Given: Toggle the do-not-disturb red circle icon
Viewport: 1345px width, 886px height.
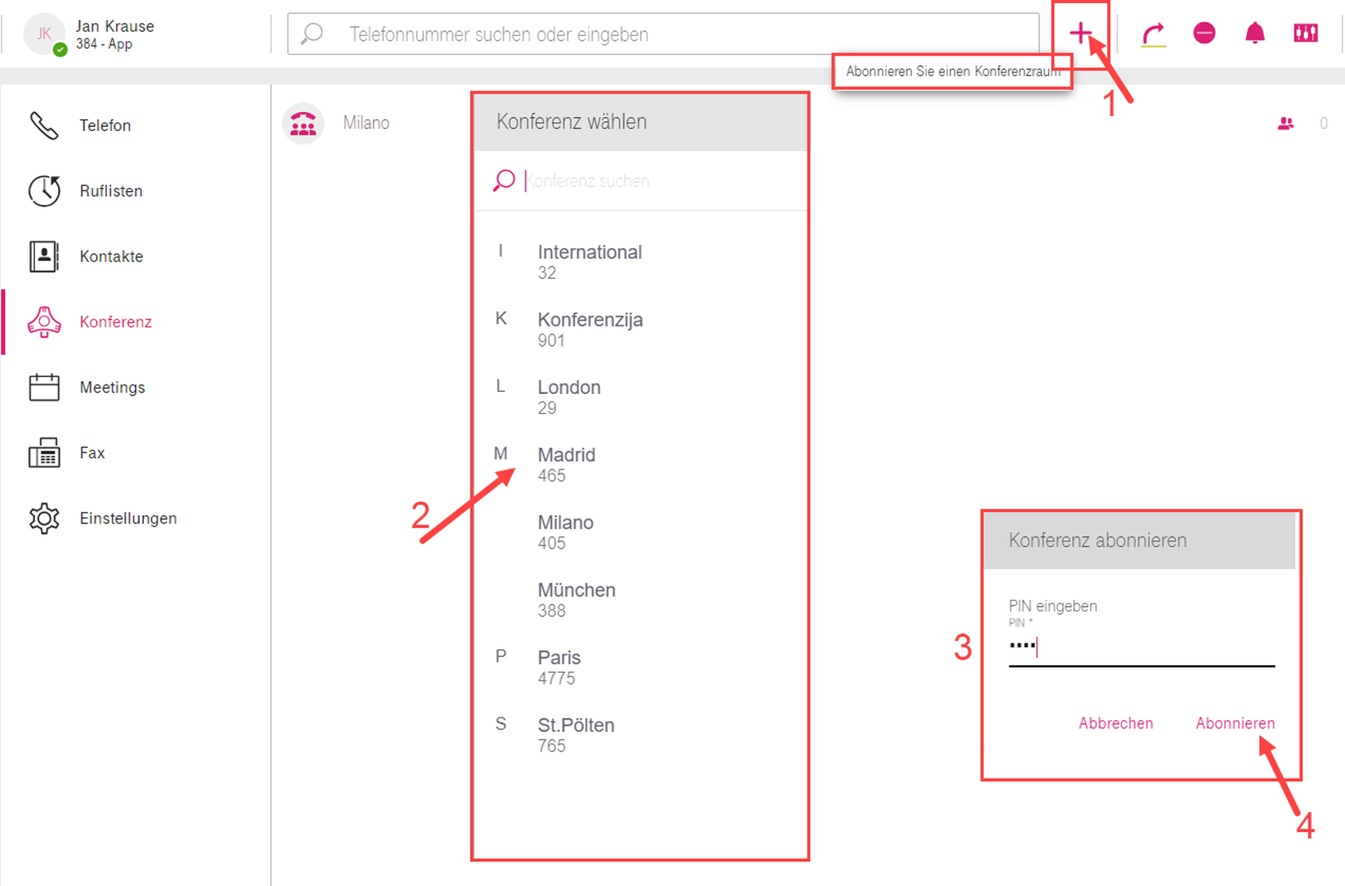Looking at the screenshot, I should (x=1204, y=33).
